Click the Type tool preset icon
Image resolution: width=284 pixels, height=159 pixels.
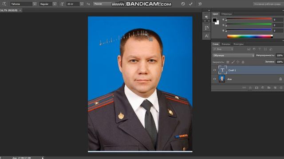click(4, 4)
